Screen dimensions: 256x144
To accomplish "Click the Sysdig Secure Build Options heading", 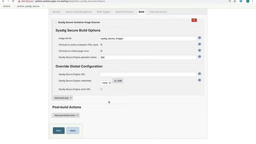I will tap(78, 30).
